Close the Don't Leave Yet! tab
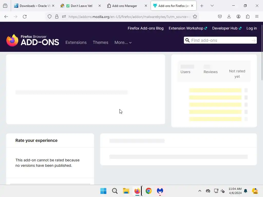263x197 pixels. (x=100, y=6)
